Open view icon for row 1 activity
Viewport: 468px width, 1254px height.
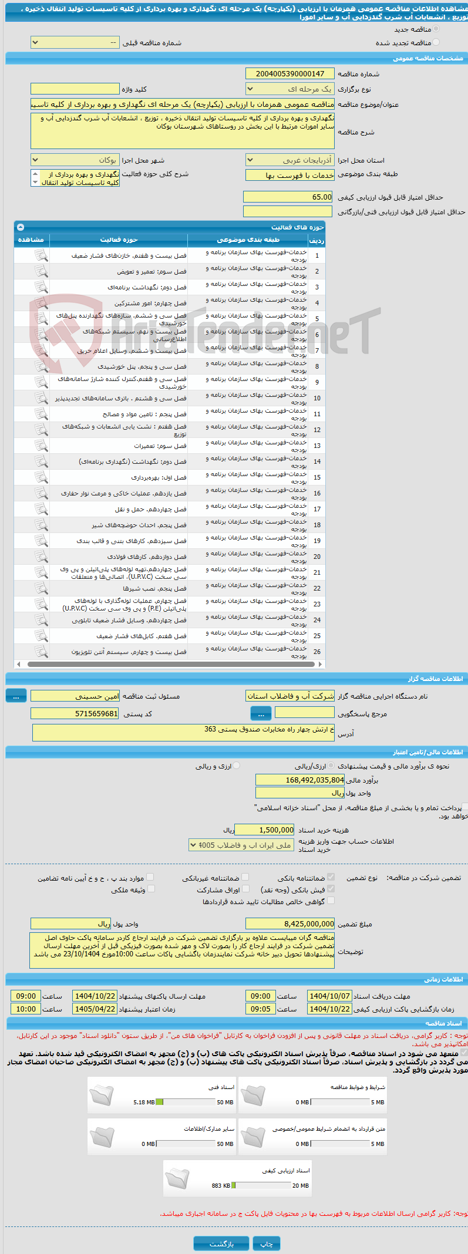tap(41, 255)
